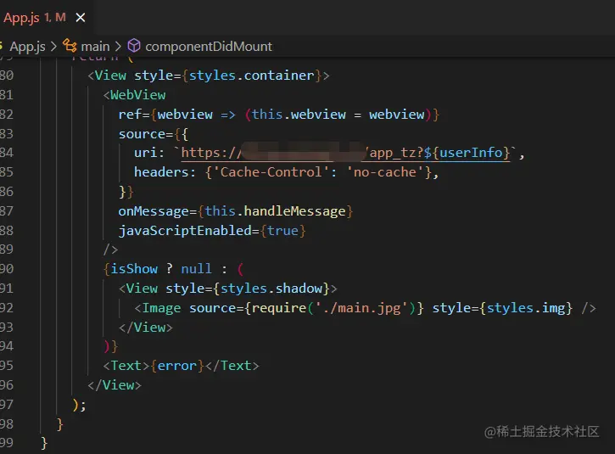Expand breadcrumb chevron after main
The width and height of the screenshot is (615, 454).
118,47
